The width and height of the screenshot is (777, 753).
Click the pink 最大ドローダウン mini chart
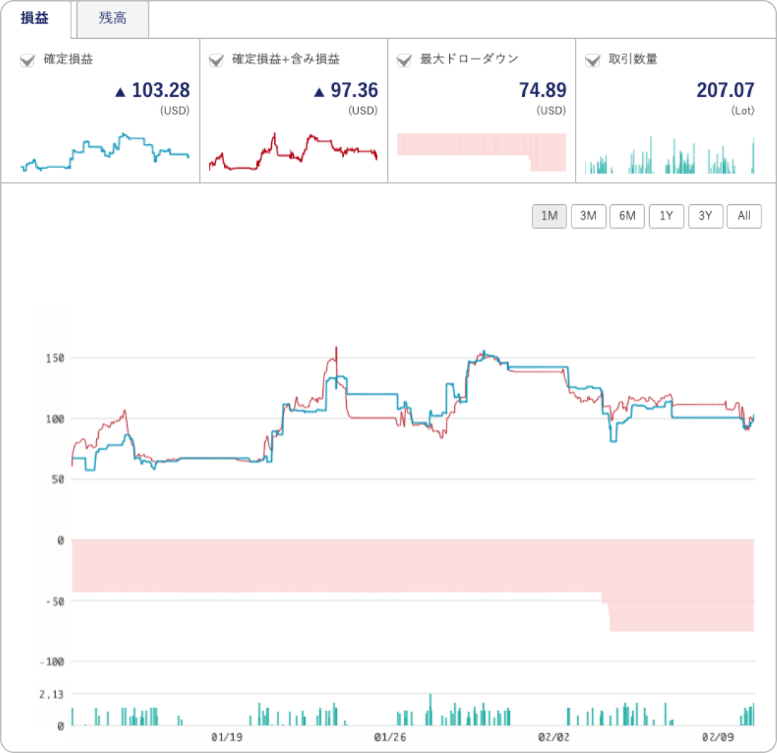pos(482,151)
